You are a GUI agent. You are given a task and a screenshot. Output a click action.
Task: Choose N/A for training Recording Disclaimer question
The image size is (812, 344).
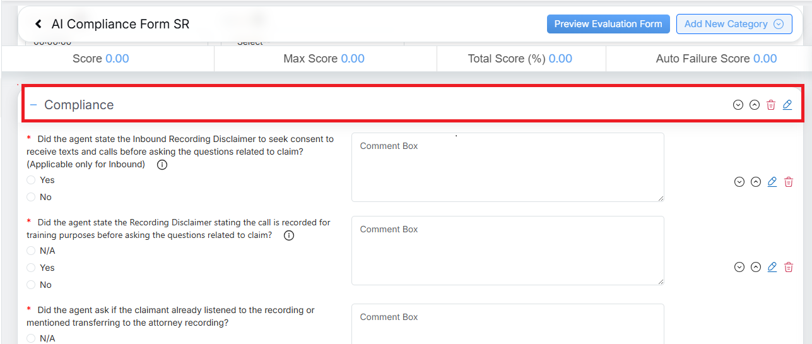31,251
